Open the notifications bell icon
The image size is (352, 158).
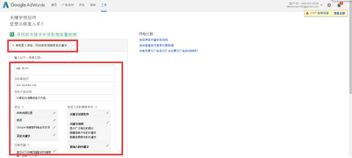(x=339, y=5)
